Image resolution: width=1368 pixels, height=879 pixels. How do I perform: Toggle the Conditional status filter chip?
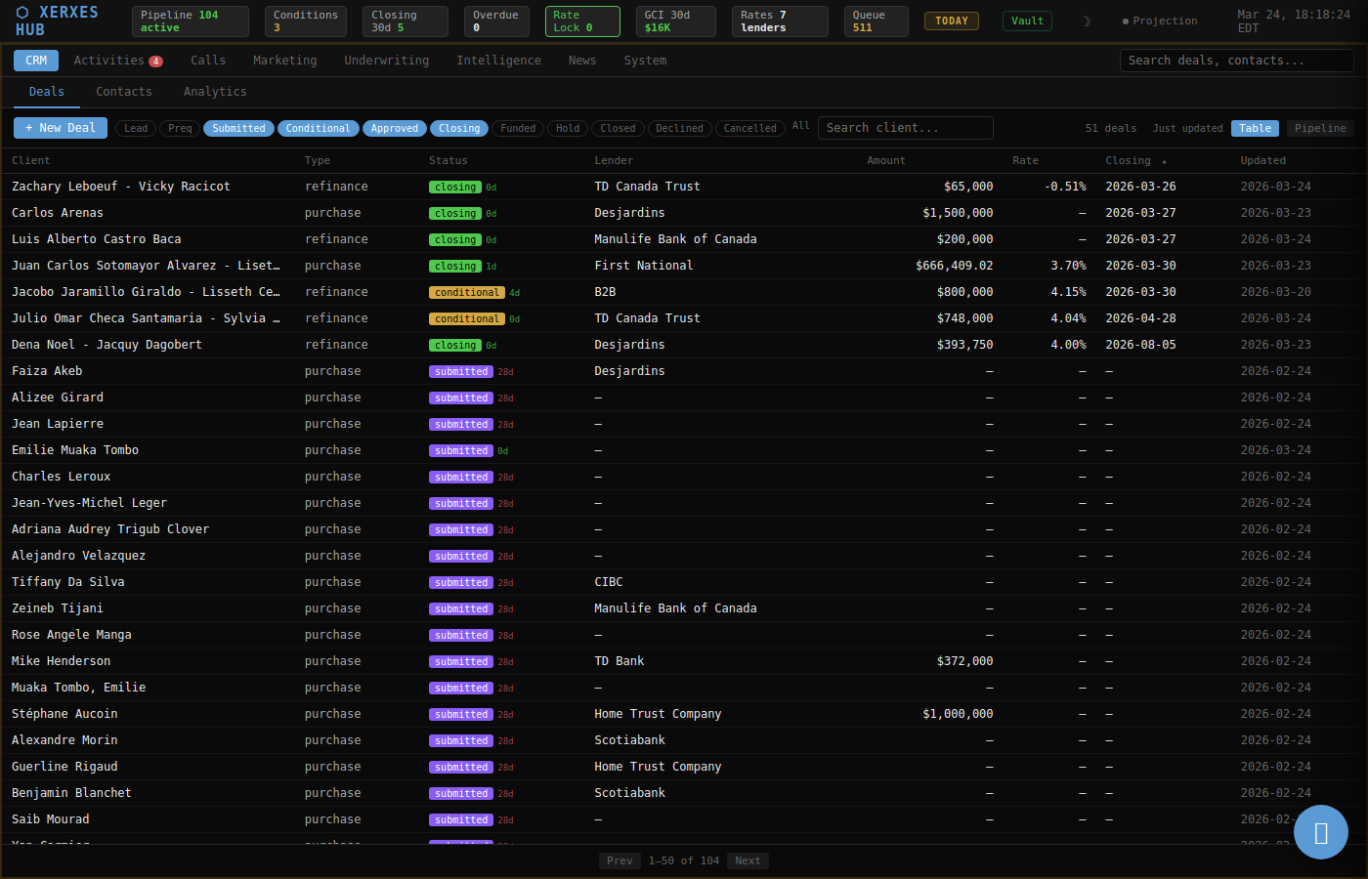coord(318,129)
